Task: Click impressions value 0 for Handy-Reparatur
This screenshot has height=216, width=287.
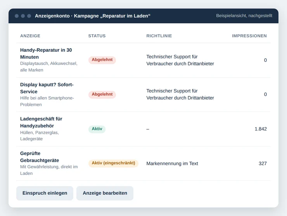Action: [265, 60]
